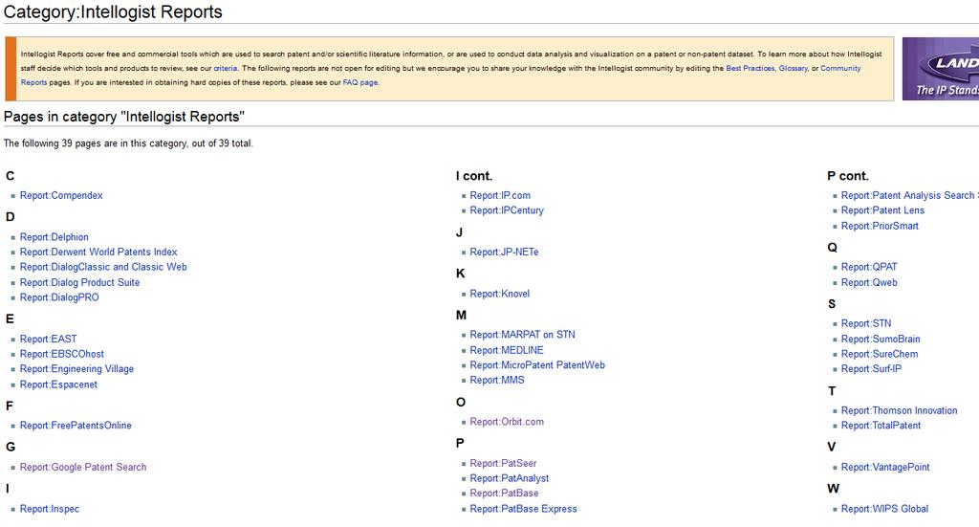
Task: Select Report:Dialog Product Suite link
Action: pos(80,283)
